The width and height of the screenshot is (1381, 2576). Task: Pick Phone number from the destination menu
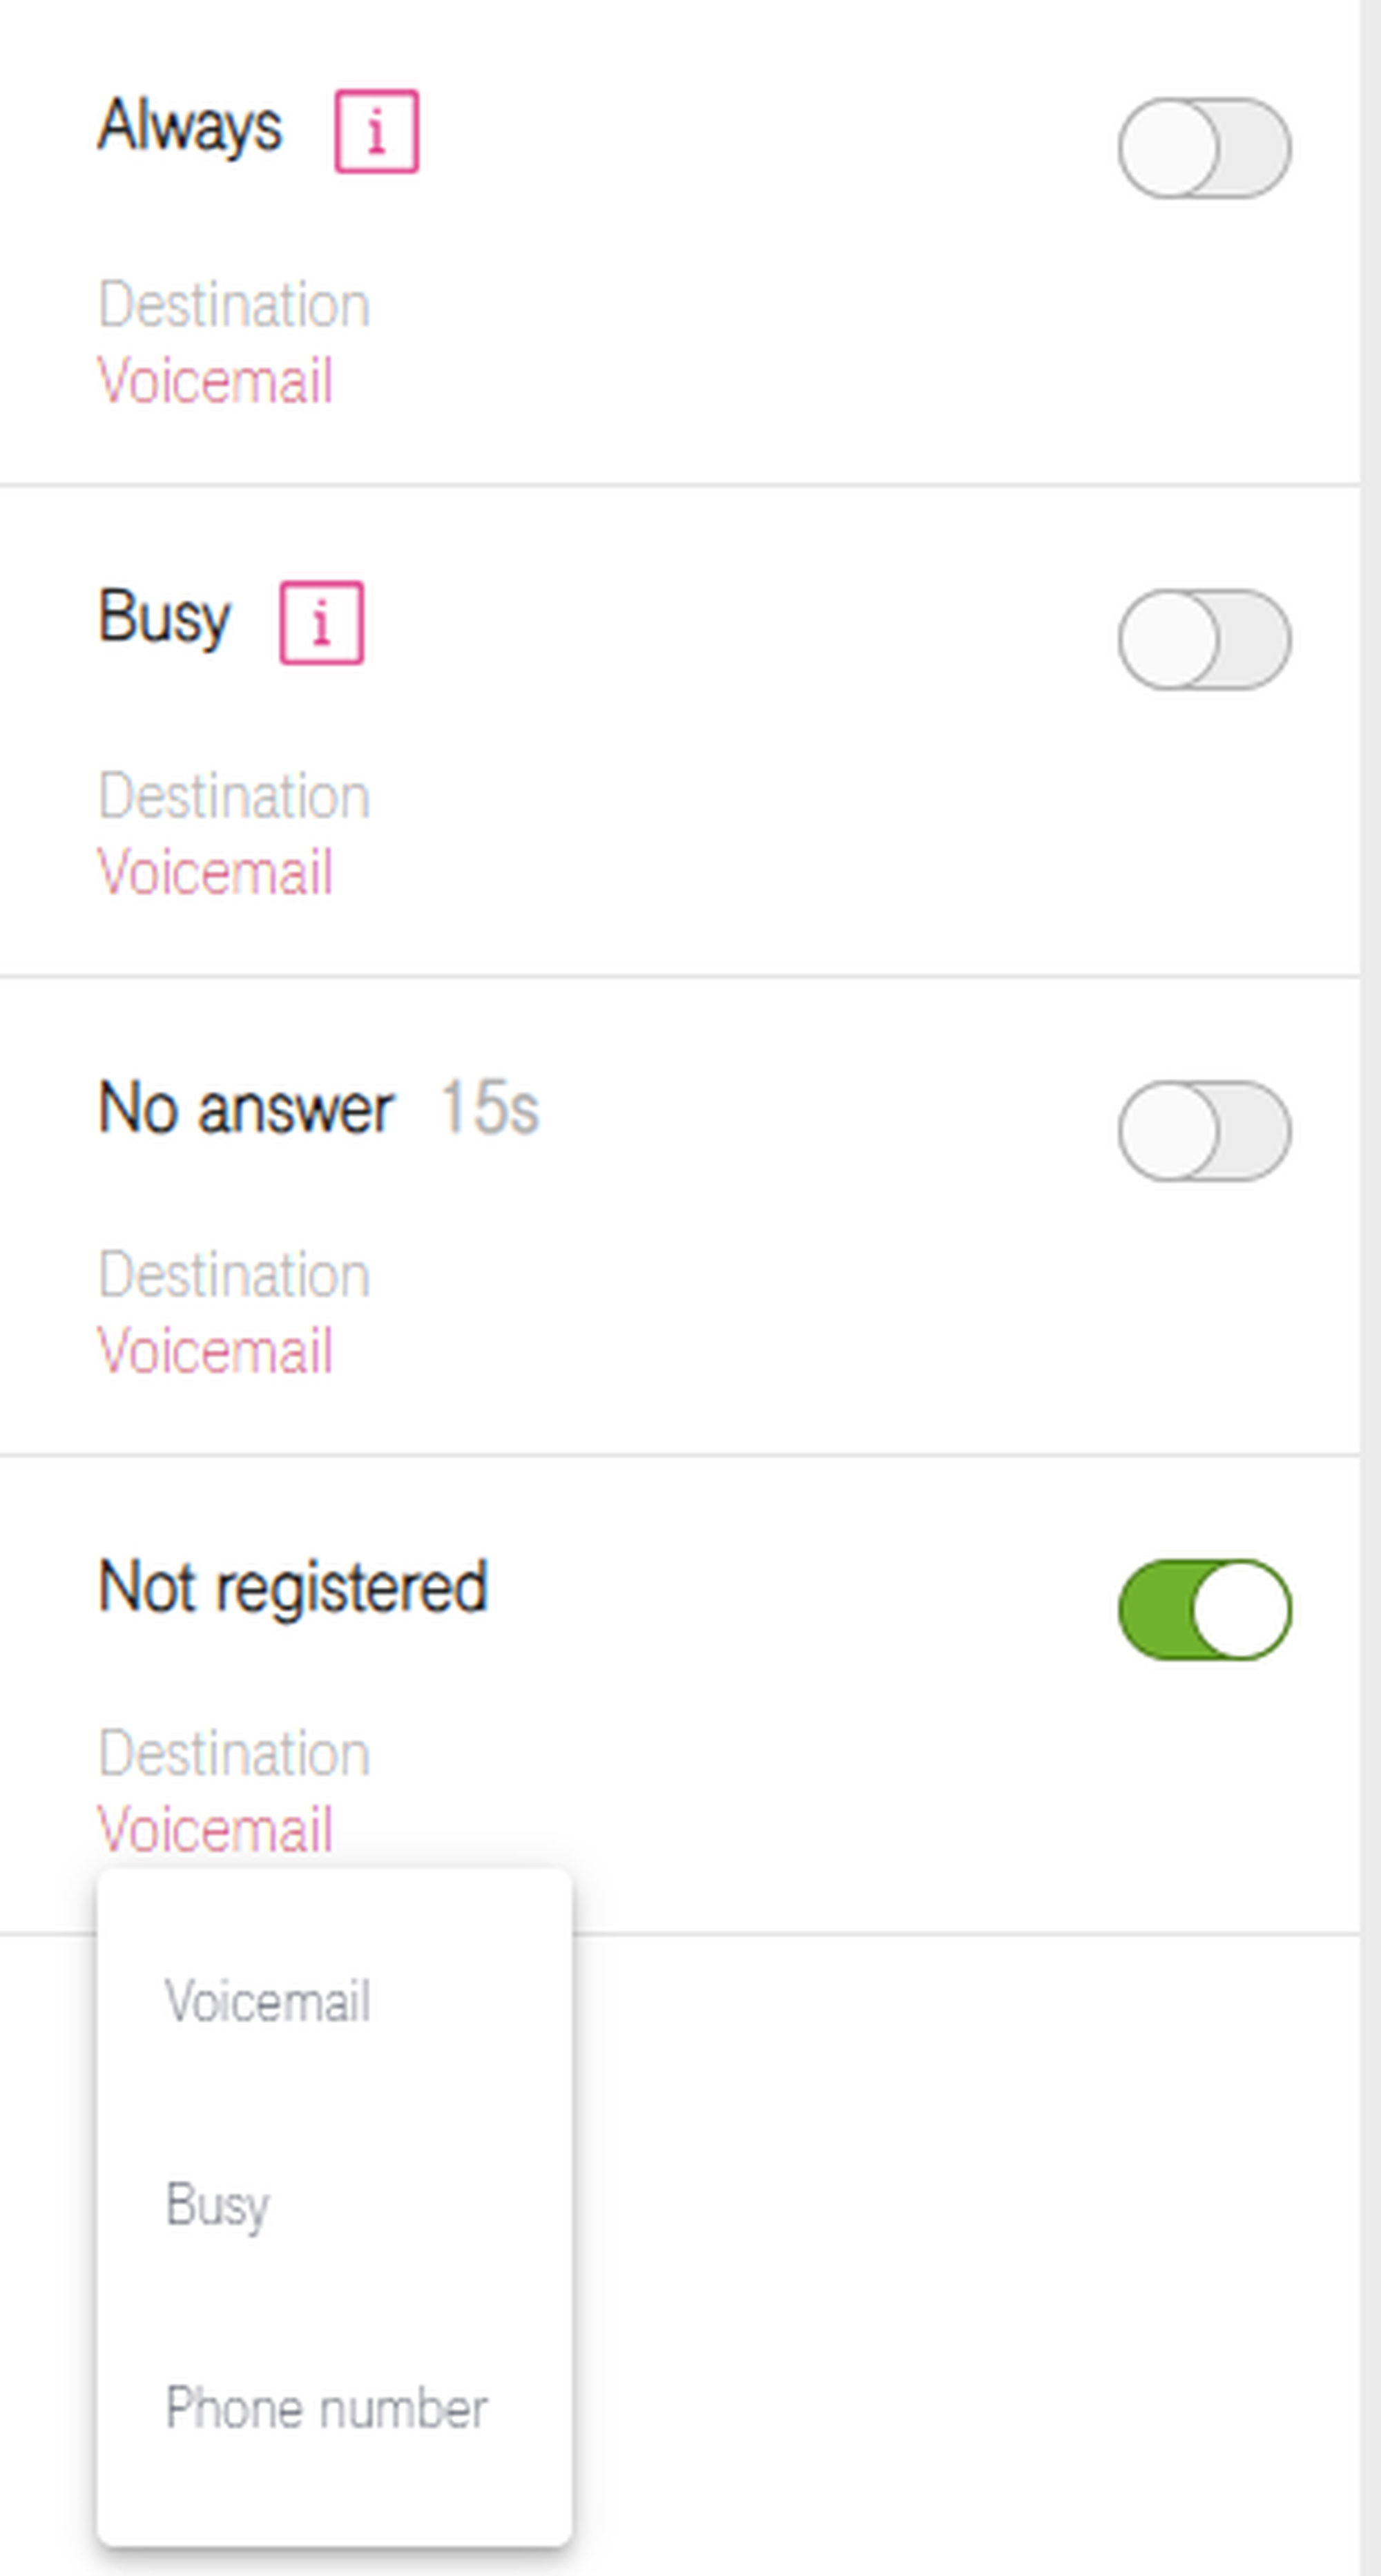326,2408
